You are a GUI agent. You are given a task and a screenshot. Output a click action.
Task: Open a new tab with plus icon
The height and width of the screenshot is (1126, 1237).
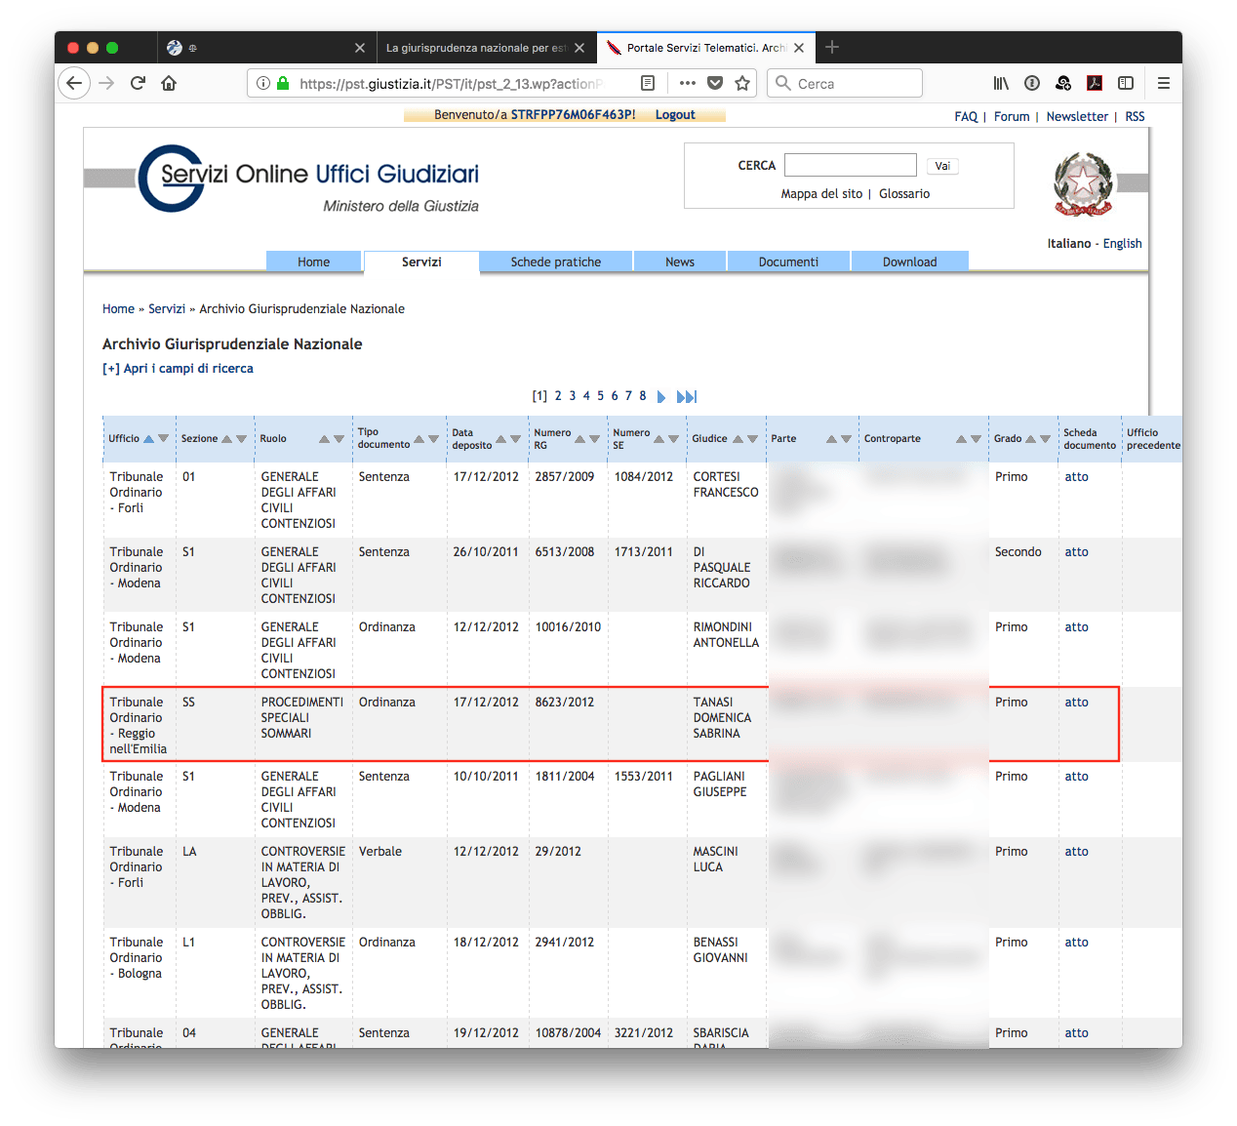tap(832, 47)
